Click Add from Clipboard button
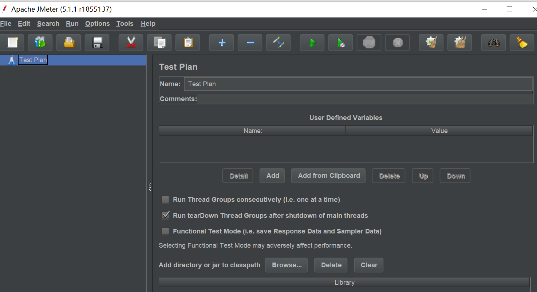 pyautogui.click(x=328, y=176)
